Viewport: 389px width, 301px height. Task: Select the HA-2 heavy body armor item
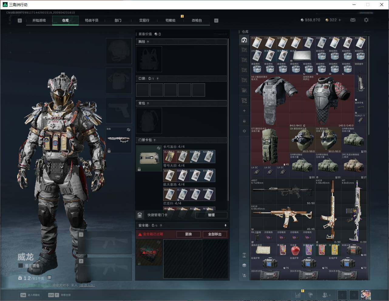(276, 101)
